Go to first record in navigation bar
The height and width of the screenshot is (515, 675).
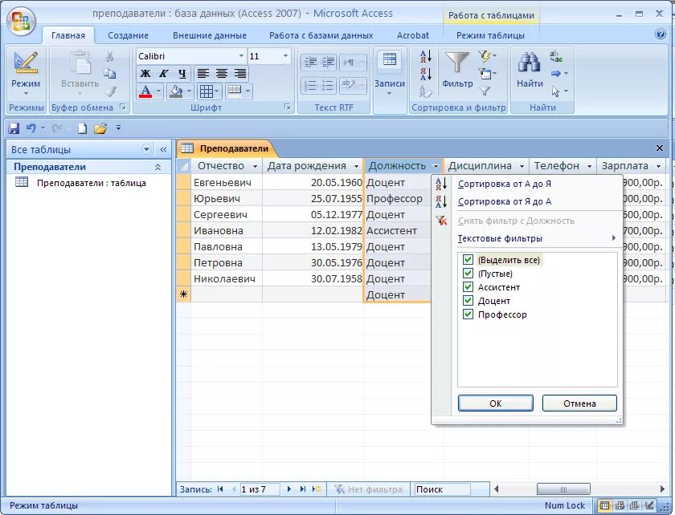220,489
